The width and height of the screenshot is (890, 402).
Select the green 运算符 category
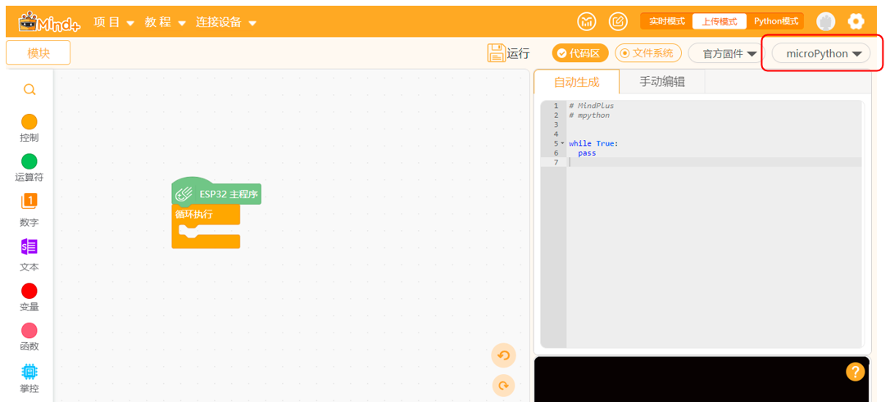coord(29,168)
